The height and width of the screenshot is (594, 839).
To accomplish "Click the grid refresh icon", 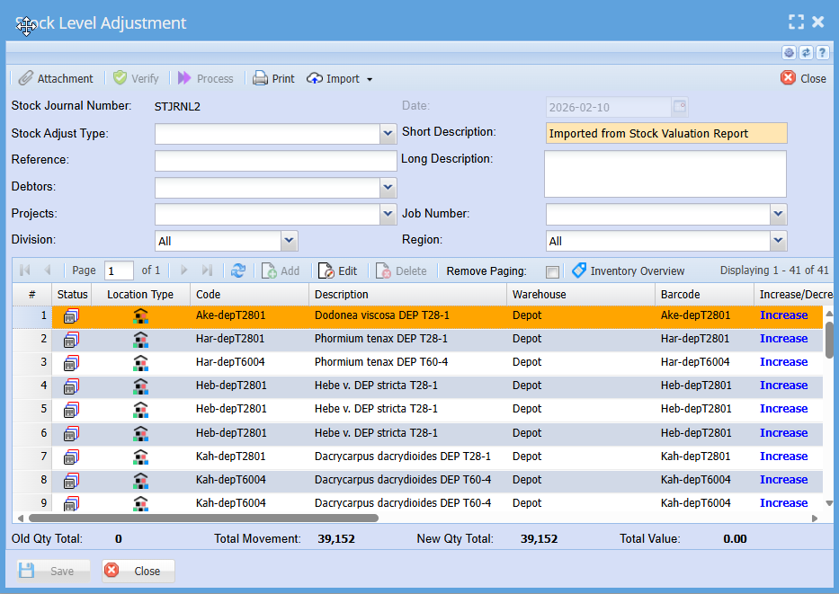I will point(238,270).
